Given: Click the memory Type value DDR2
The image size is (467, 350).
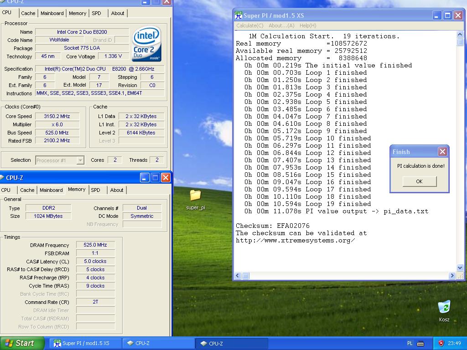Looking at the screenshot, I should coord(48,208).
